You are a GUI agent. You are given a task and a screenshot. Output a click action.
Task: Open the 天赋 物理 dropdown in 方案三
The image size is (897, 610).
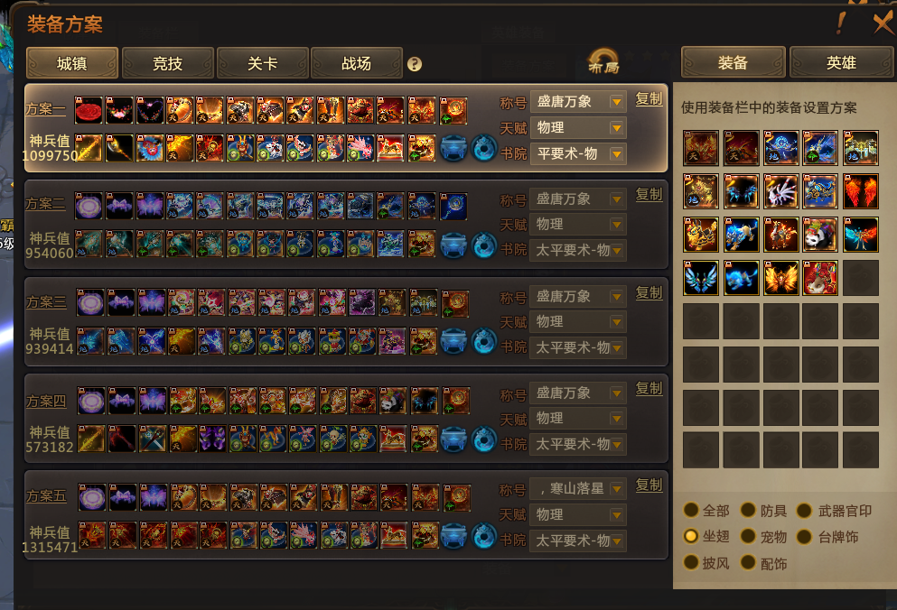[578, 322]
